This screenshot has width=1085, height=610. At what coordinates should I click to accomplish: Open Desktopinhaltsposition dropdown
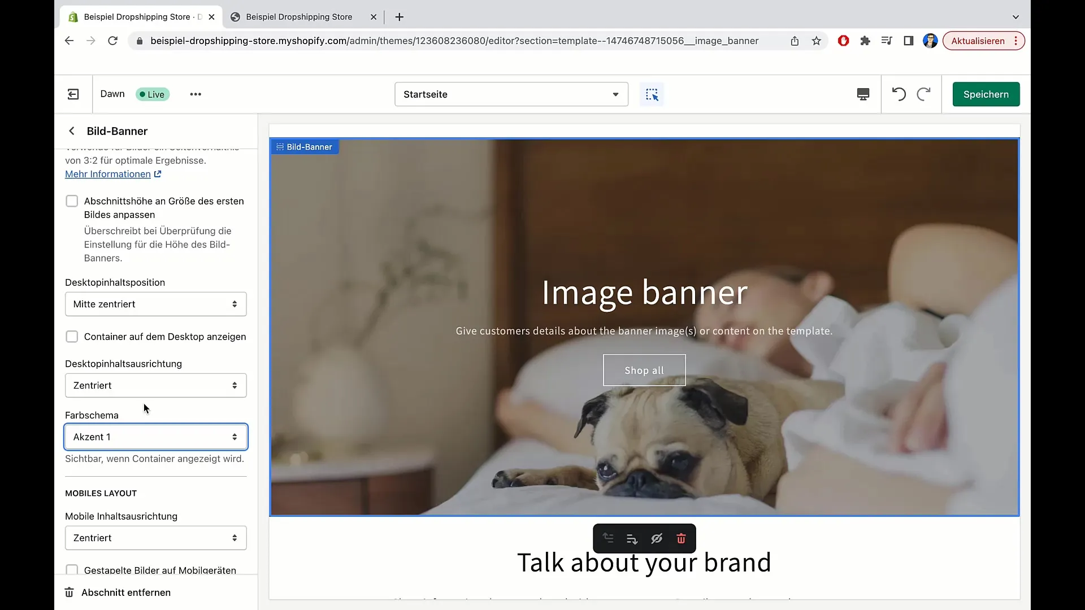click(x=155, y=304)
